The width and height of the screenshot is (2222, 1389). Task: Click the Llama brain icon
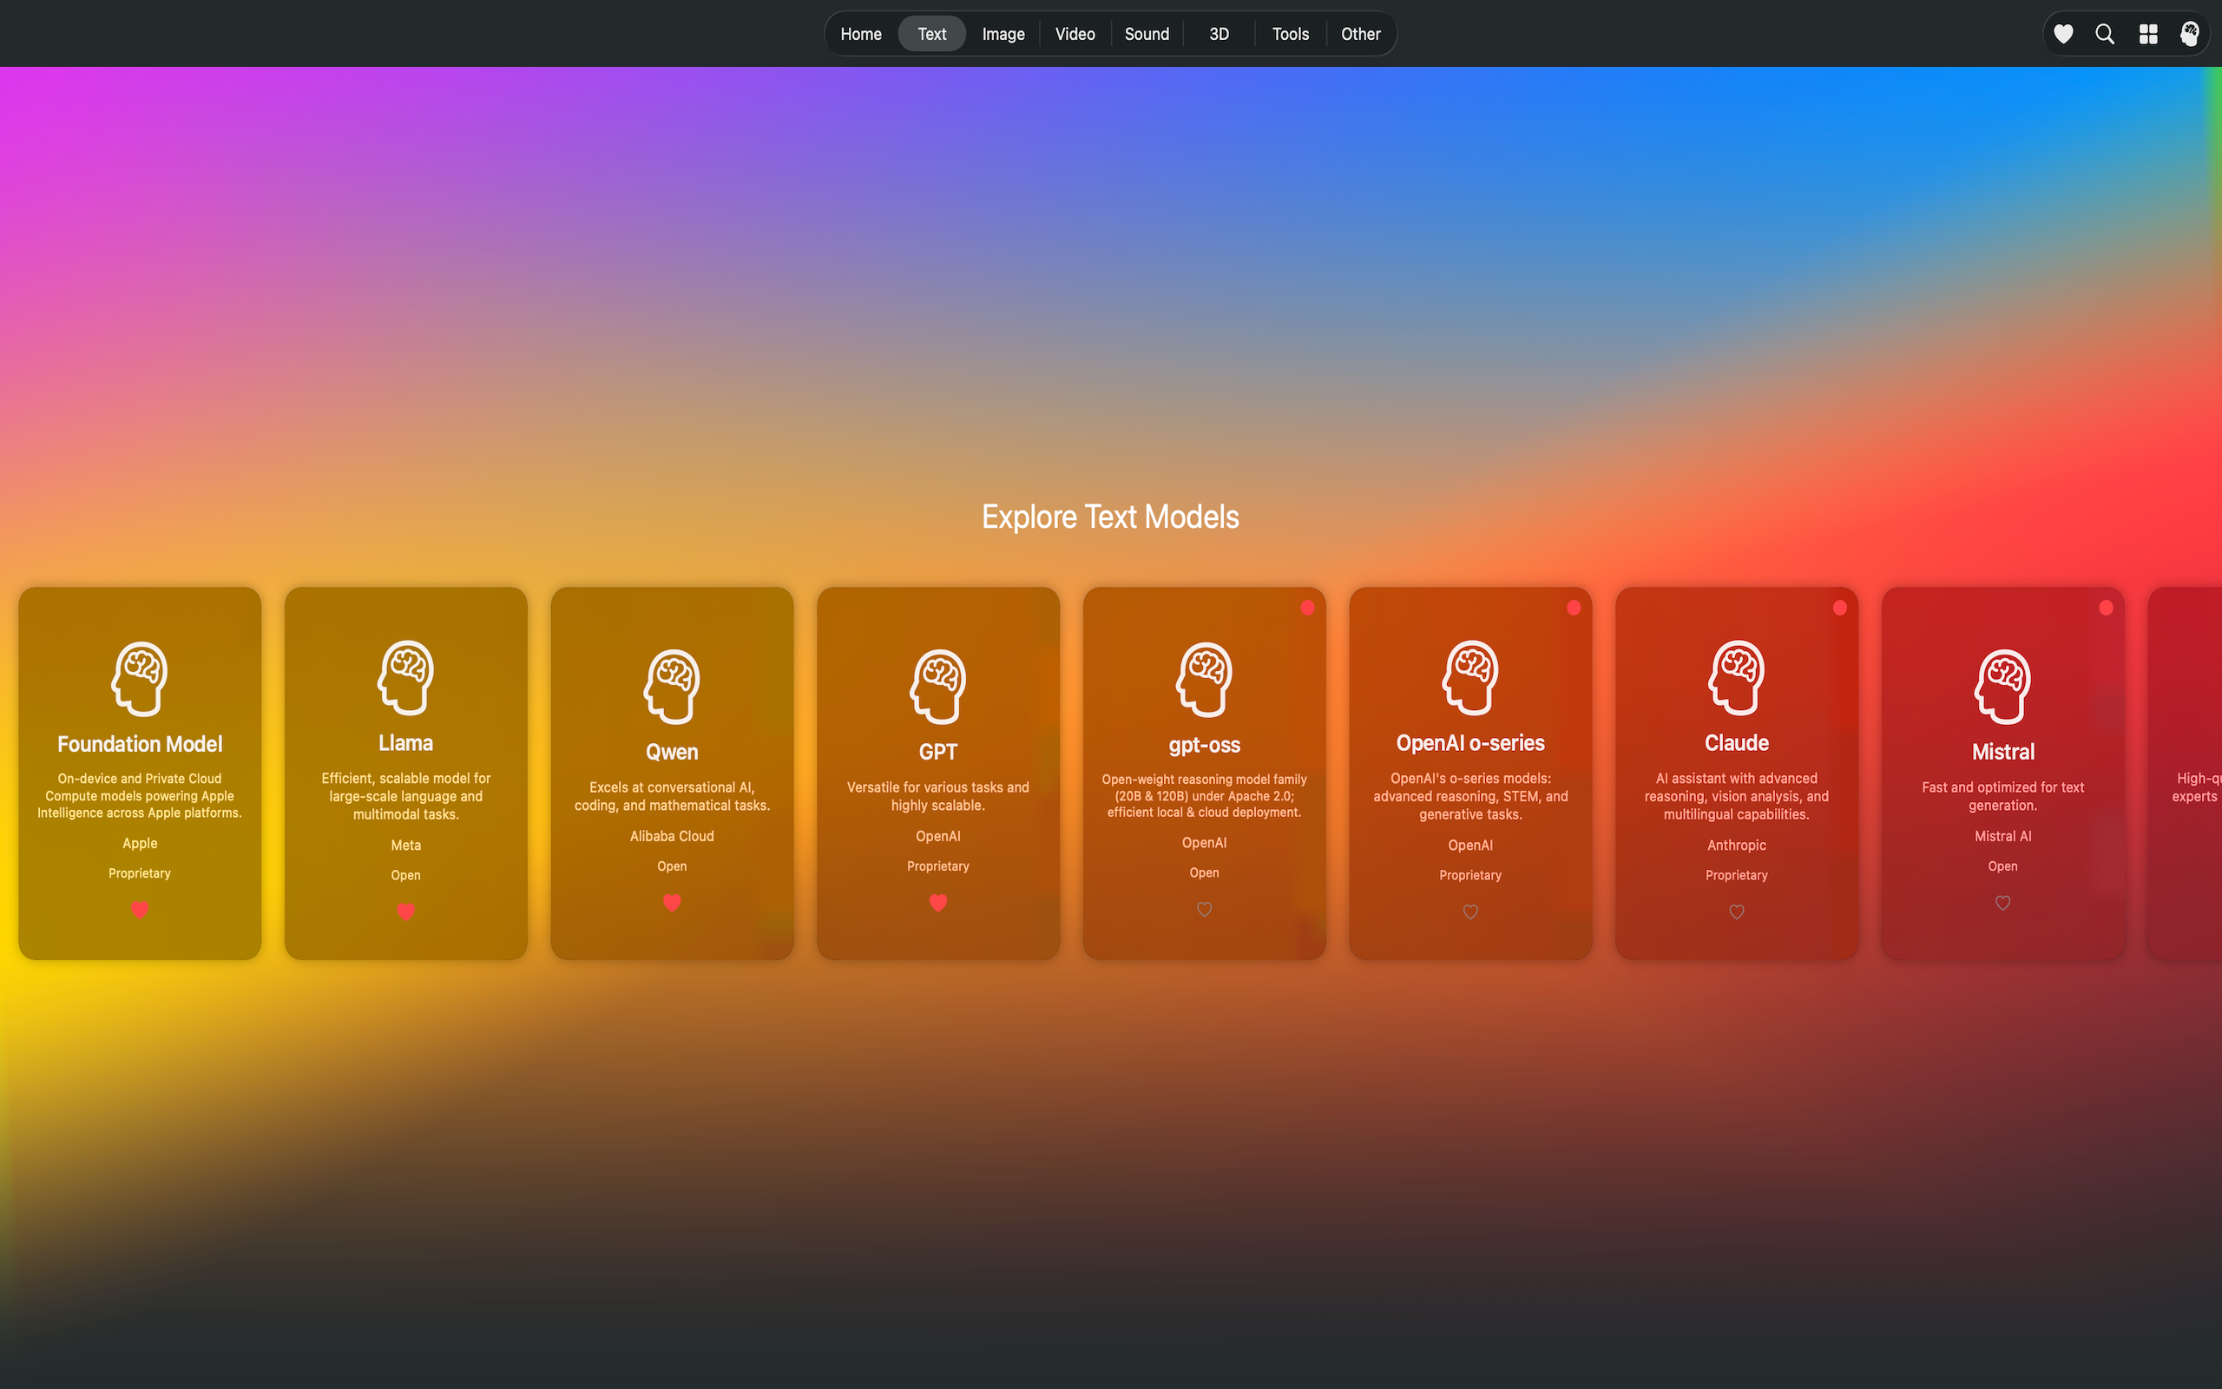pyautogui.click(x=406, y=677)
